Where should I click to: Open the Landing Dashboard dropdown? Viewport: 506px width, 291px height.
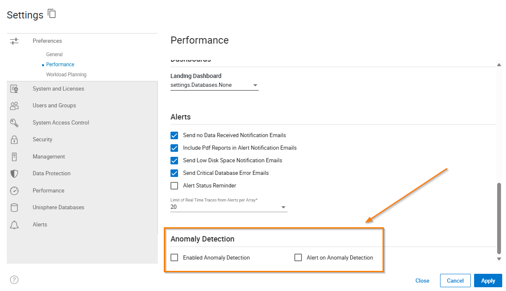[x=255, y=85]
